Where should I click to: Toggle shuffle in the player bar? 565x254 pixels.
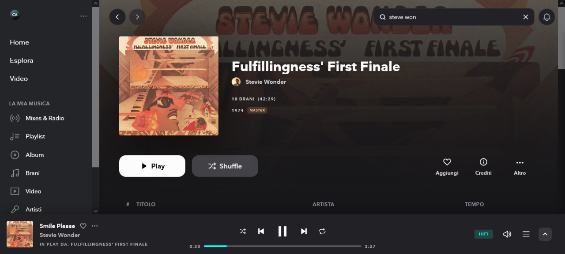click(243, 231)
